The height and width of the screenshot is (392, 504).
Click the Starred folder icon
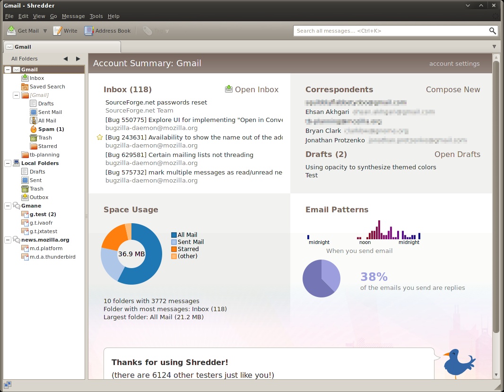pos(33,146)
